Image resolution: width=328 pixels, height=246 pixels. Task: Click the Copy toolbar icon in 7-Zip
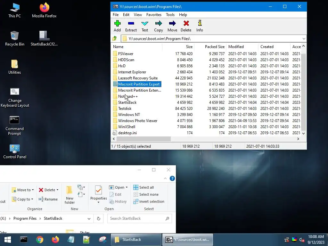coord(159,26)
